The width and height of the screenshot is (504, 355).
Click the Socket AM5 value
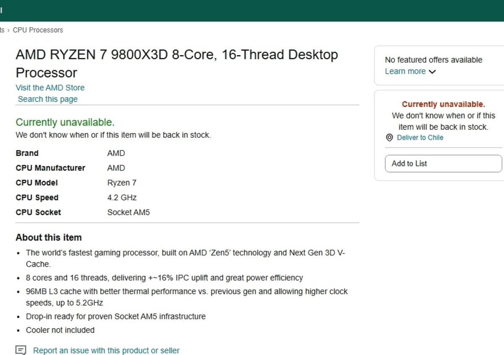coord(129,212)
